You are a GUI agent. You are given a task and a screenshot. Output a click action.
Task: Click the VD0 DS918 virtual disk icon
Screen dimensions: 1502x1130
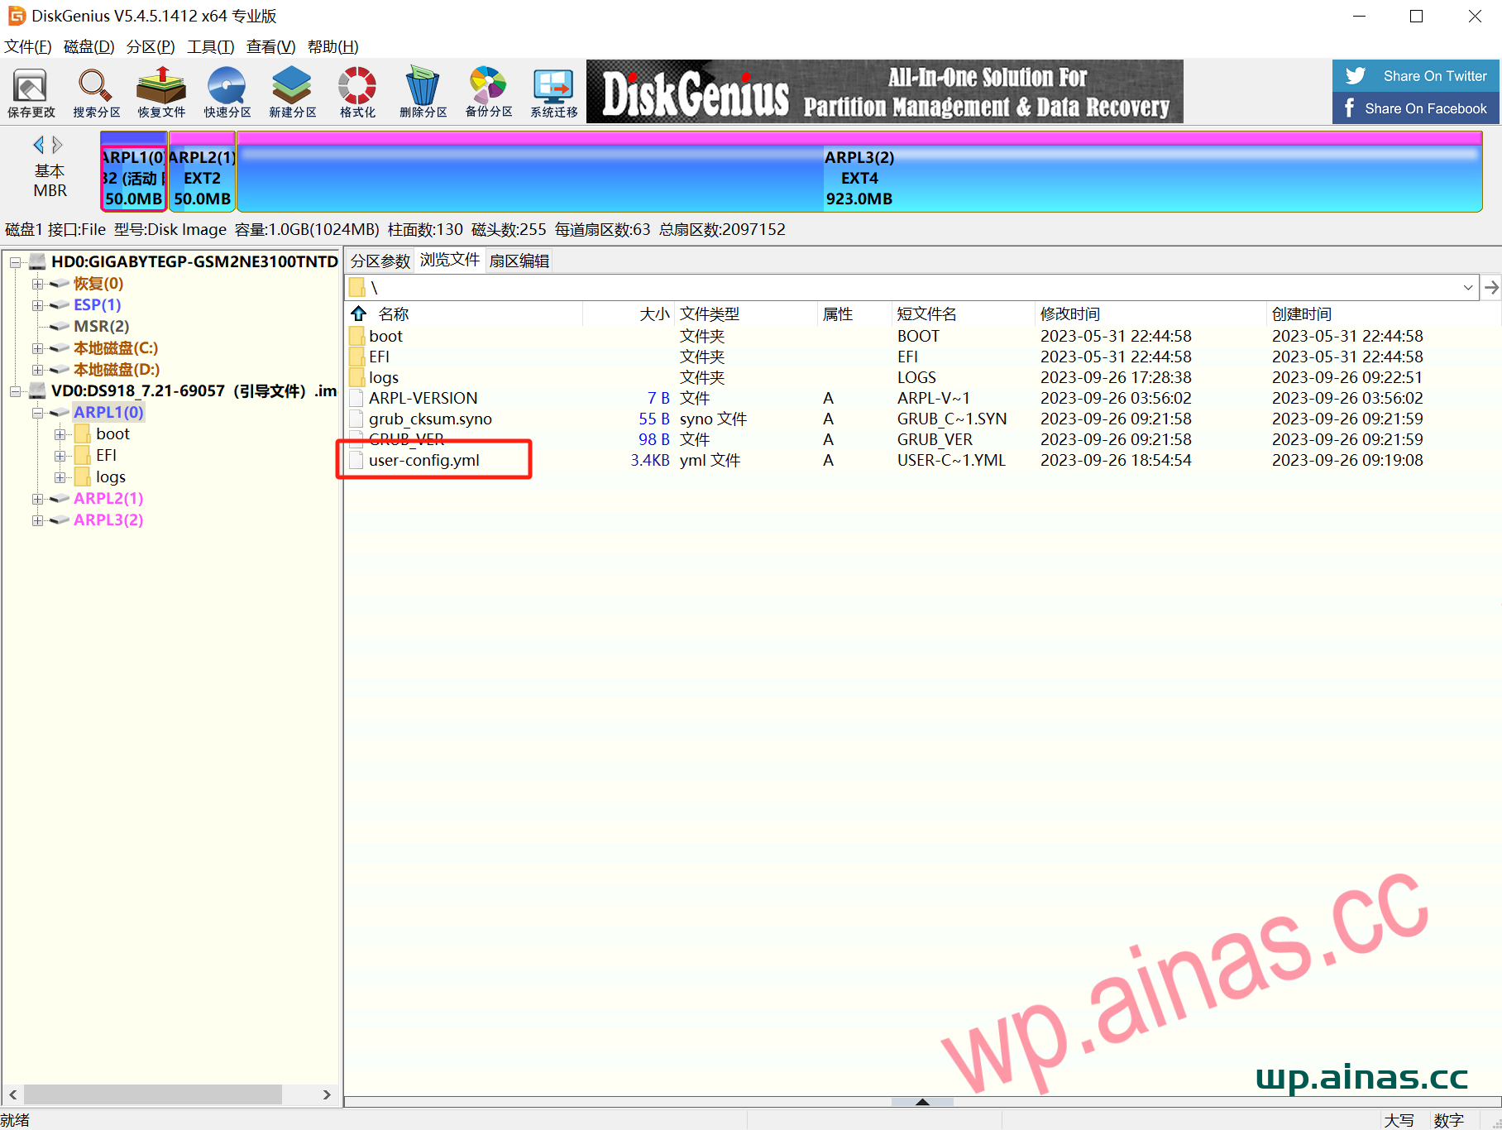click(37, 390)
